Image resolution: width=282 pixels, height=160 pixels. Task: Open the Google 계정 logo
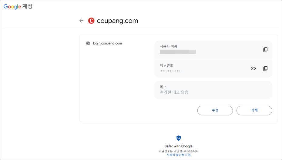[18, 7]
